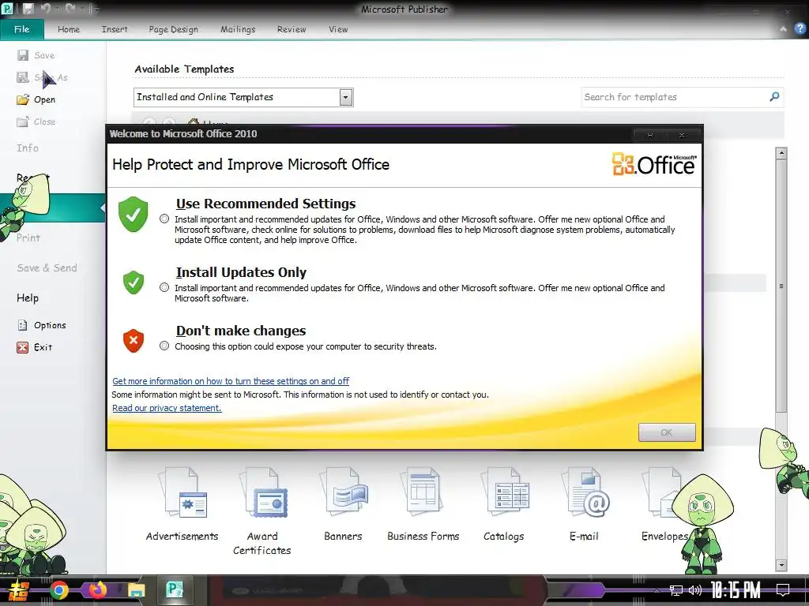
Task: Click the green shield beside Use Recommended Settings
Action: click(x=133, y=214)
